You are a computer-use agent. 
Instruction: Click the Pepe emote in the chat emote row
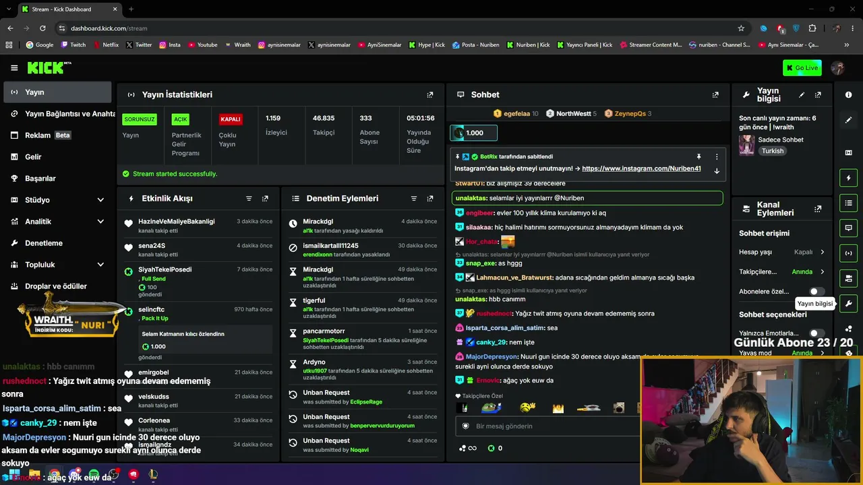click(492, 408)
